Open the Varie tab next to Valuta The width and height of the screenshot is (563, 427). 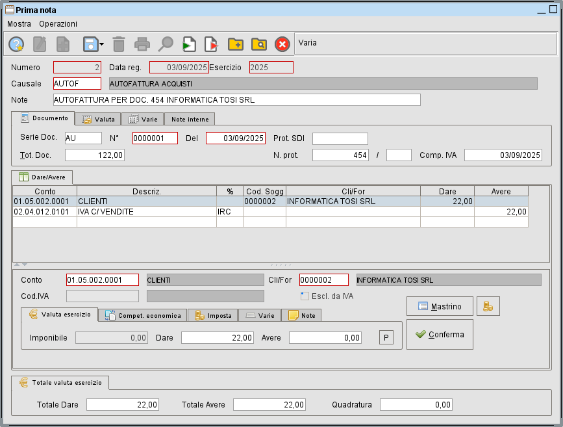[x=143, y=119]
